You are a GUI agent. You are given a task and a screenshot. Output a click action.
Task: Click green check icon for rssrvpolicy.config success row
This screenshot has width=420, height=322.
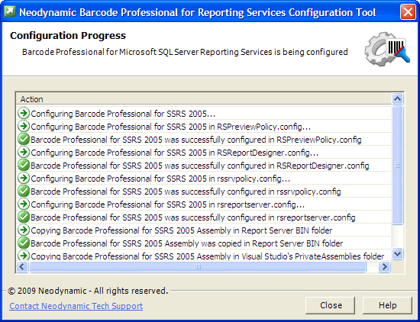(x=24, y=191)
